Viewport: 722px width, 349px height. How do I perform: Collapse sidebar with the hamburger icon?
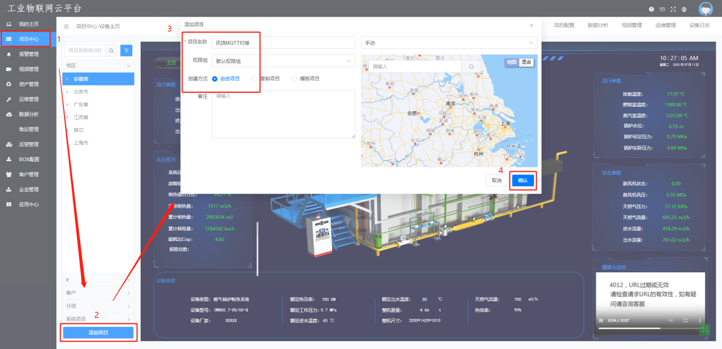67,26
